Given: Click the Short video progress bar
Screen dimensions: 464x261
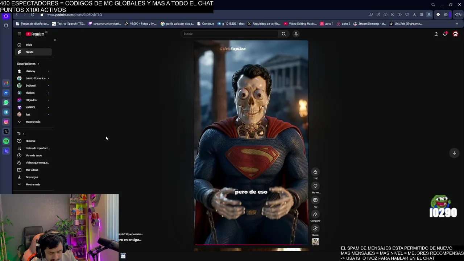Looking at the screenshot, I should click(251, 245).
